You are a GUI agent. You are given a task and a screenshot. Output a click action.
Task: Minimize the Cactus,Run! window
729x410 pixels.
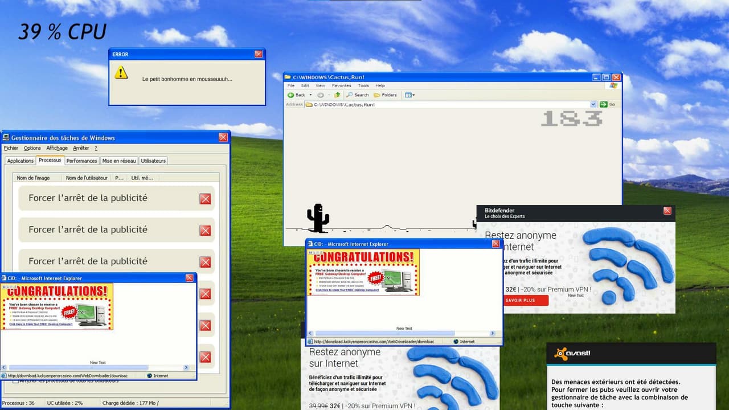click(x=596, y=77)
